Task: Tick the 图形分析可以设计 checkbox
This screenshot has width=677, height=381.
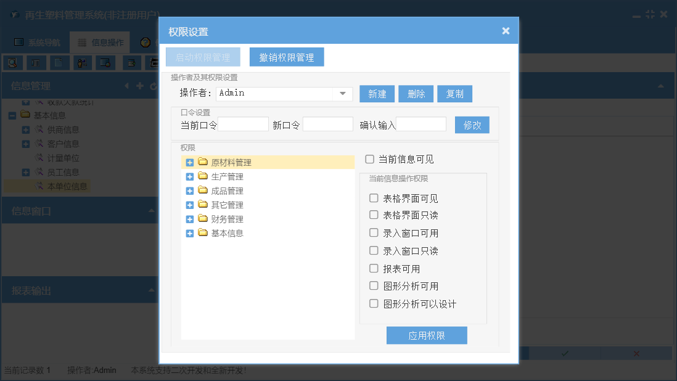Action: [374, 304]
